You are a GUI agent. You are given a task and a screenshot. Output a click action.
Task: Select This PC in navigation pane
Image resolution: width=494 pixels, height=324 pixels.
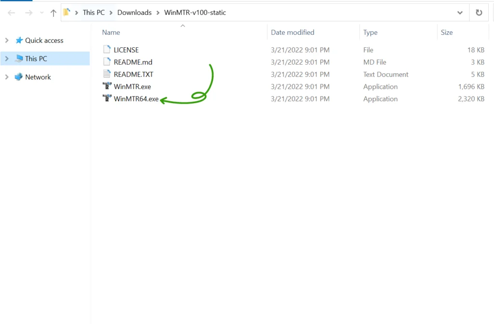(36, 58)
